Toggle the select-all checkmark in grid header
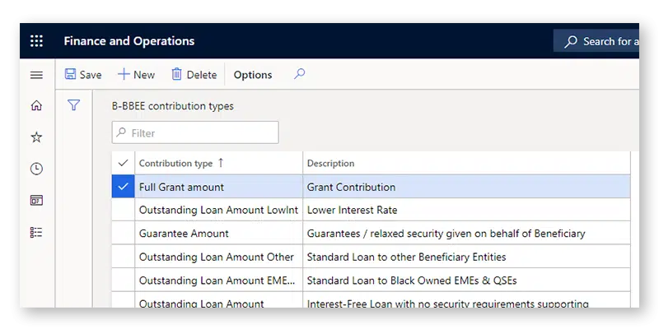Image resolution: width=659 pixels, height=329 pixels. click(x=124, y=163)
